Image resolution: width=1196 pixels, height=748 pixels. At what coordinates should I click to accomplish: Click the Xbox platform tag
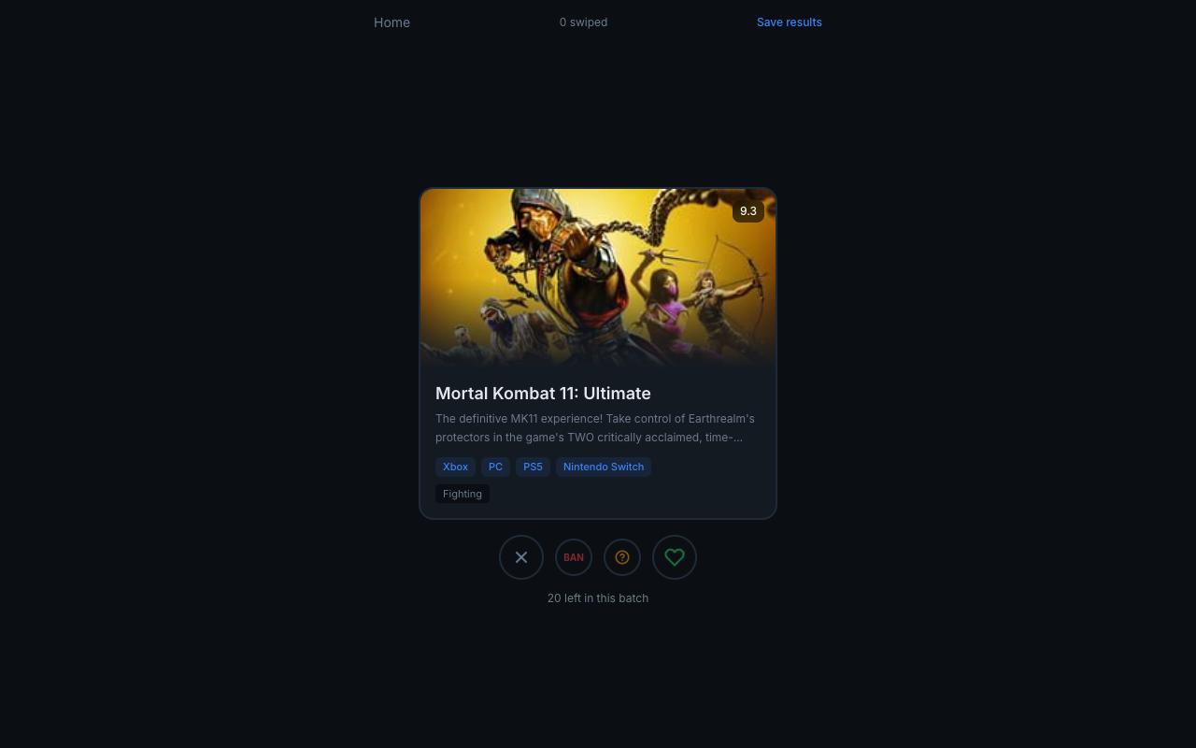455,467
